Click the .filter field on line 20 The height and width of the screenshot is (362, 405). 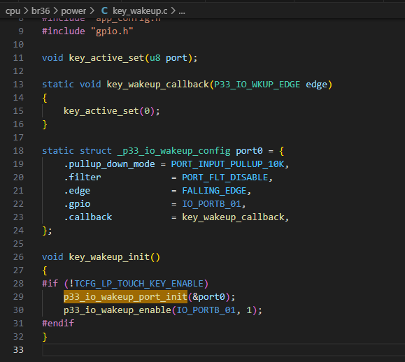(x=83, y=178)
